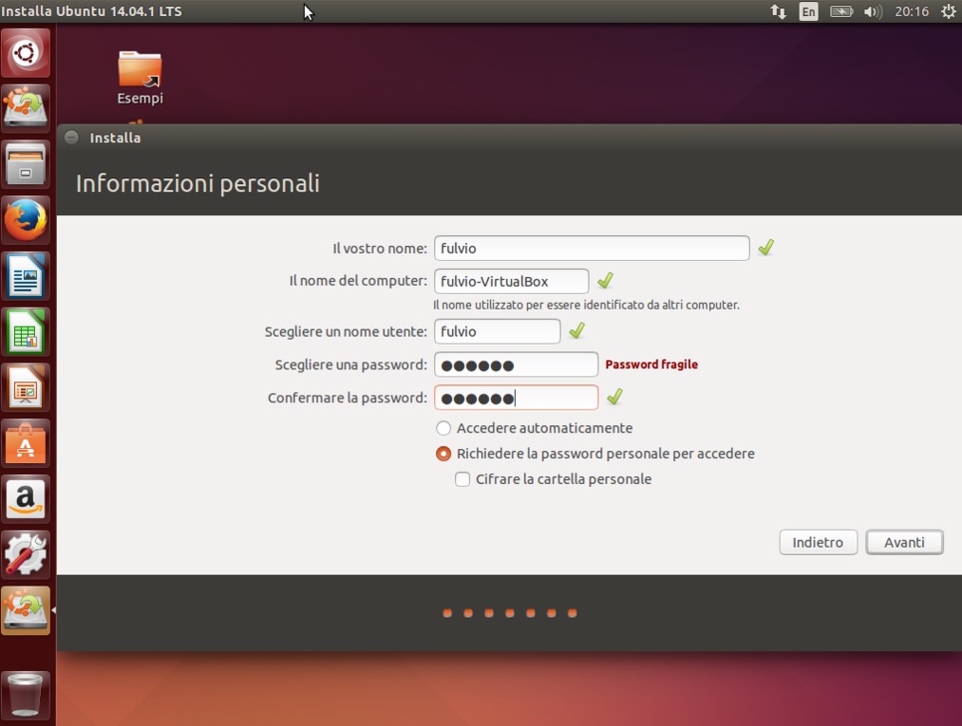Click Avanti to continue installation

[904, 542]
